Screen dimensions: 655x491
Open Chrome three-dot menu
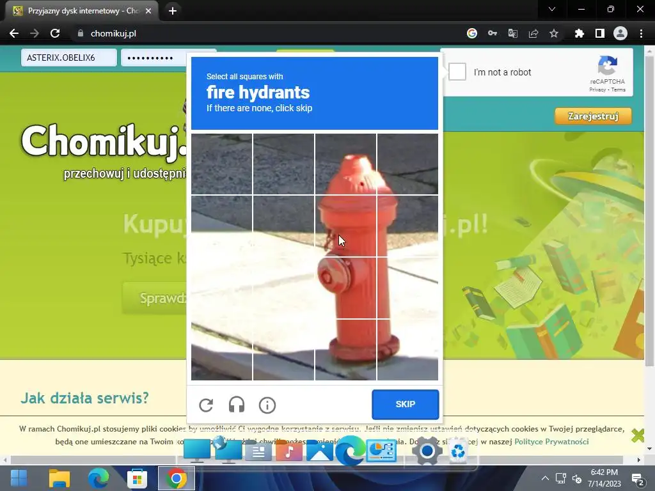pyautogui.click(x=641, y=33)
